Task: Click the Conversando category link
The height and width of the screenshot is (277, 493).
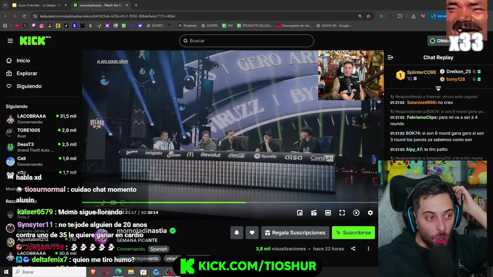Action: [x=131, y=249]
